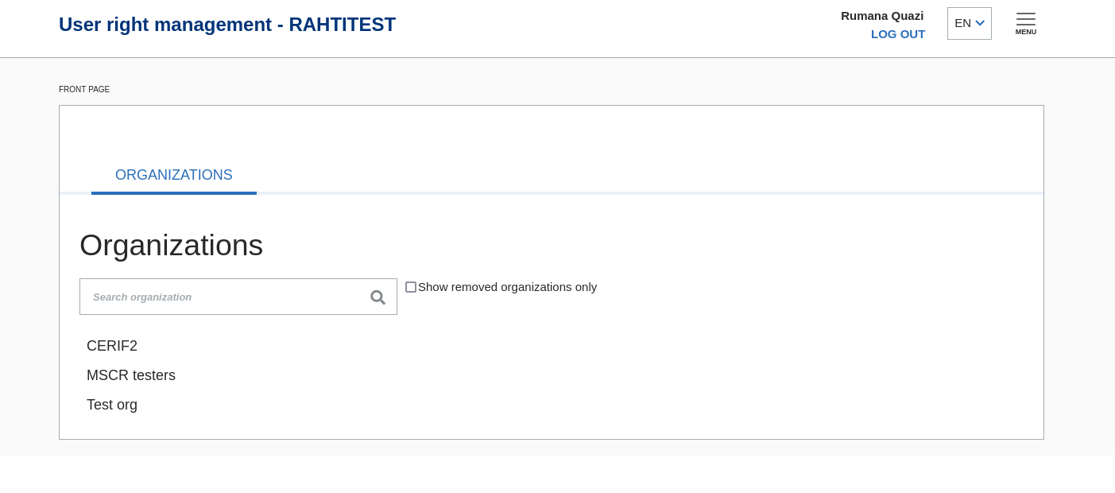Screen dimensions: 1115x493
Task: Click the MENU text label
Action: click(1026, 32)
